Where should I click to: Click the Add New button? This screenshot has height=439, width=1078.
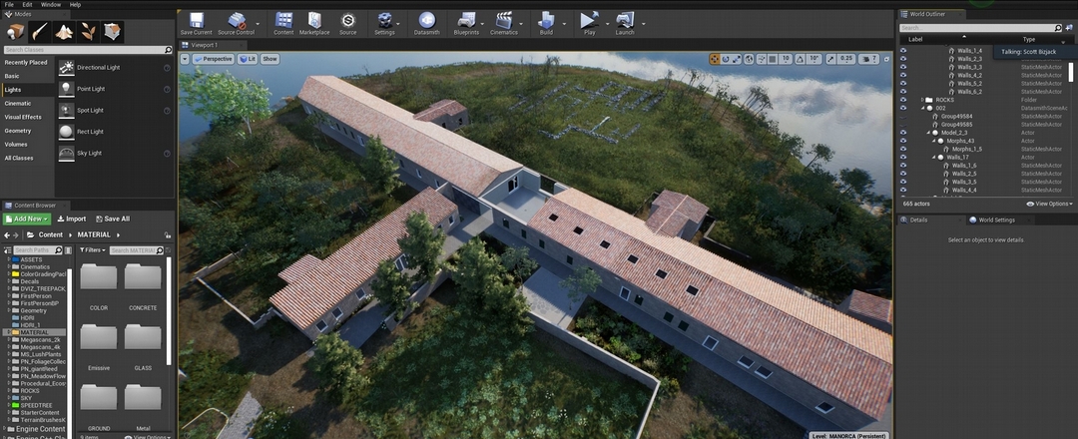pos(26,219)
